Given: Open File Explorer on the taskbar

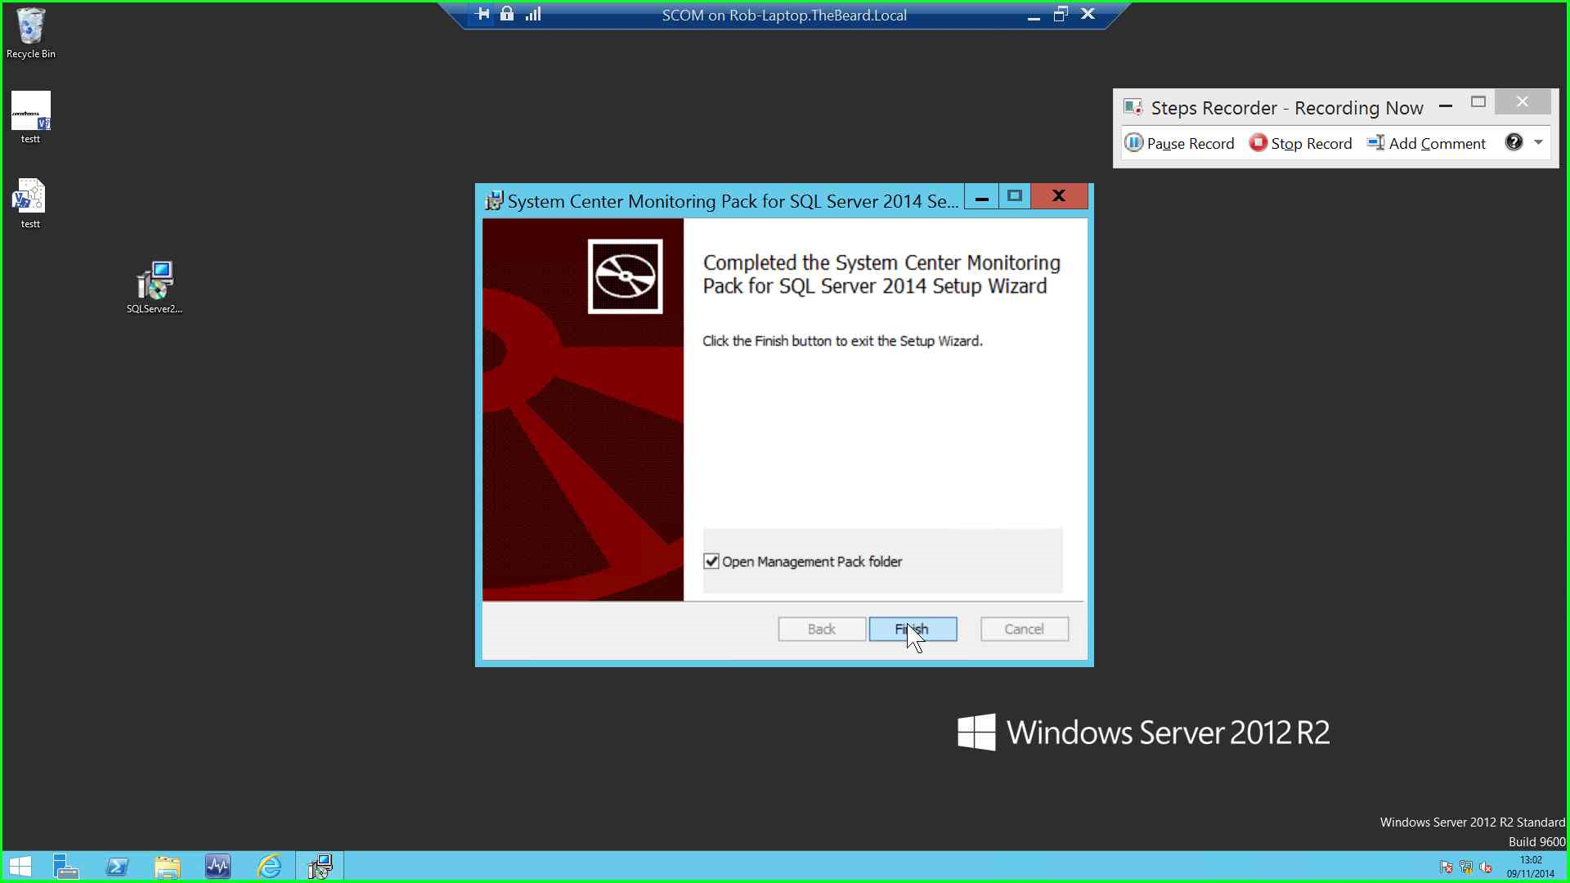Looking at the screenshot, I should point(168,866).
